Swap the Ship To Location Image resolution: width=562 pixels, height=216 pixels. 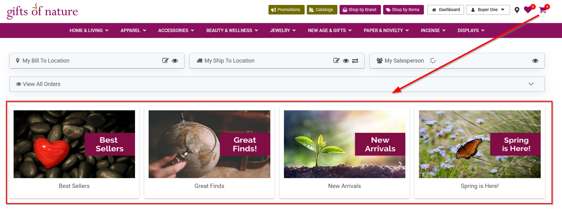(x=355, y=61)
